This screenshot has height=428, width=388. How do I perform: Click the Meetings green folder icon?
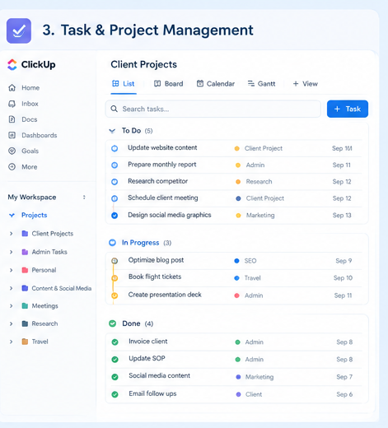(25, 305)
